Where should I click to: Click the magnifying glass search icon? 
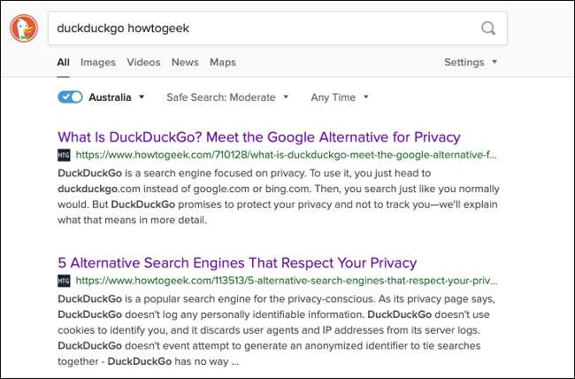(x=488, y=28)
